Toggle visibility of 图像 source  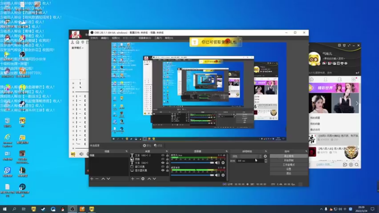[162, 159]
